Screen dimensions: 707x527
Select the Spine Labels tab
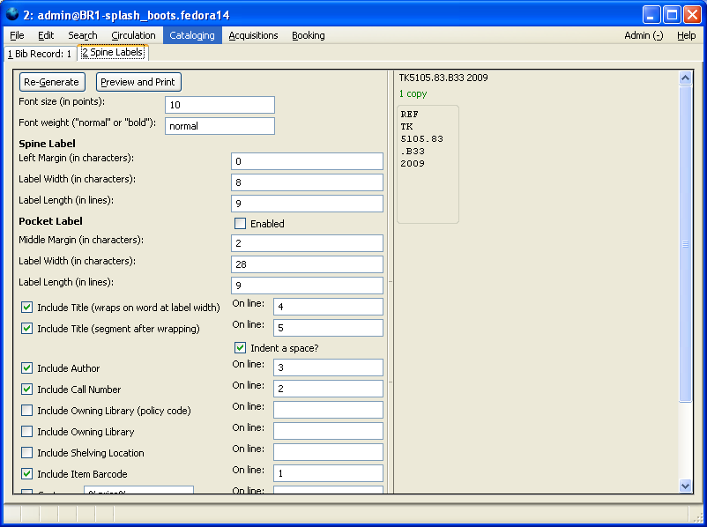point(112,53)
